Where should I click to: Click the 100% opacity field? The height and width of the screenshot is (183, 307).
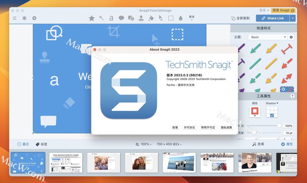pyautogui.click(x=288, y=126)
